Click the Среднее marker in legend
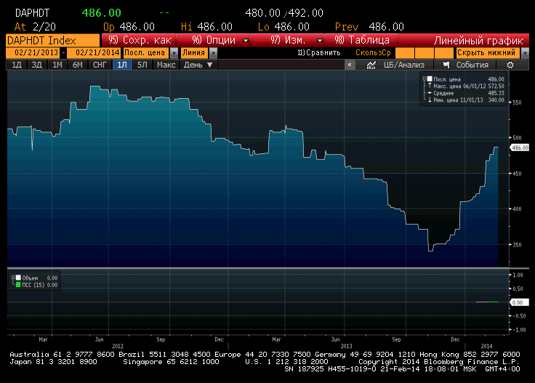535x383 pixels. (430, 94)
